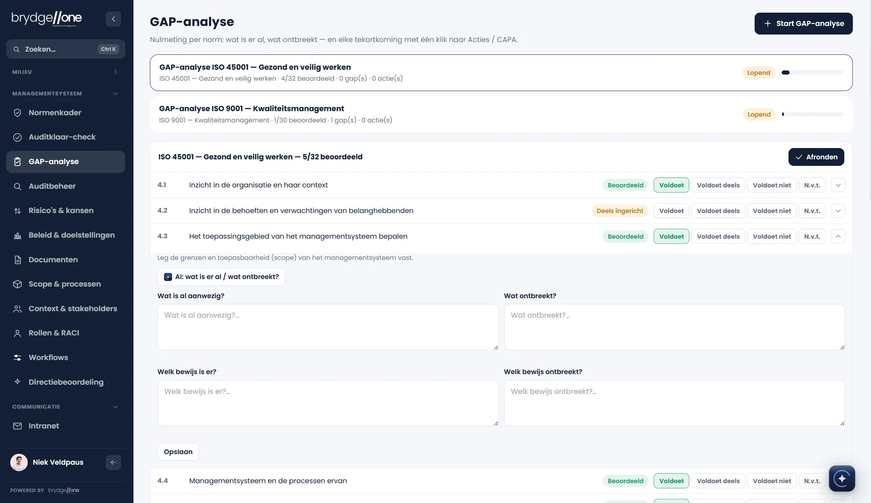Collapse the sidebar with the chevron button
This screenshot has width=871, height=503.
tap(113, 19)
